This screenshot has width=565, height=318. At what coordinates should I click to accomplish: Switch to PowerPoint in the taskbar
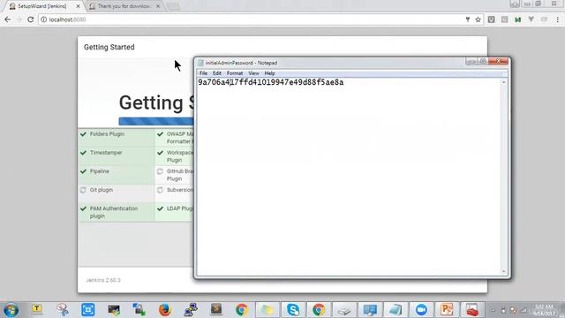click(447, 310)
